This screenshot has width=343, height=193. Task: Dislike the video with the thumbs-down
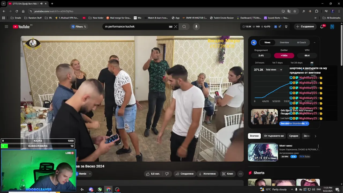click(167, 174)
